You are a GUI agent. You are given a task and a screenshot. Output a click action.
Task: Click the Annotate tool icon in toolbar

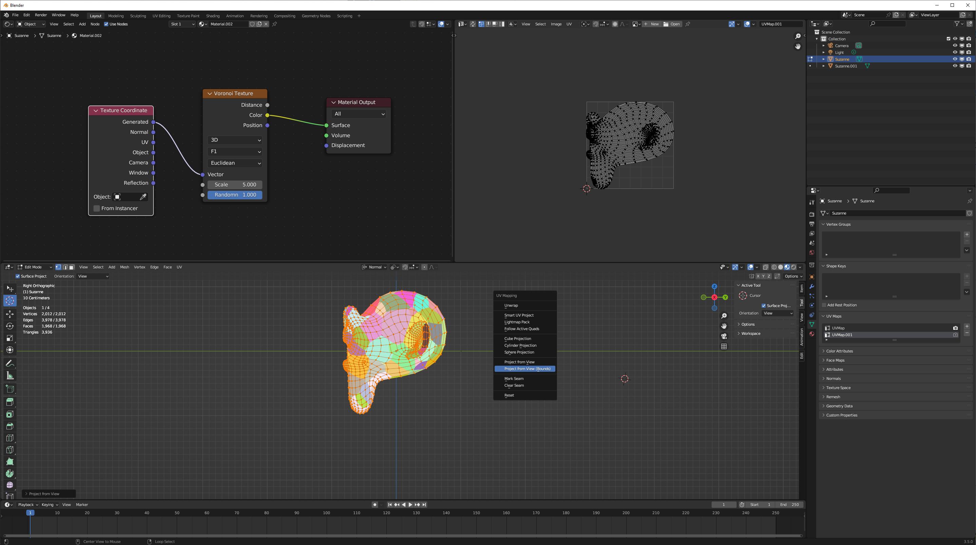point(9,363)
